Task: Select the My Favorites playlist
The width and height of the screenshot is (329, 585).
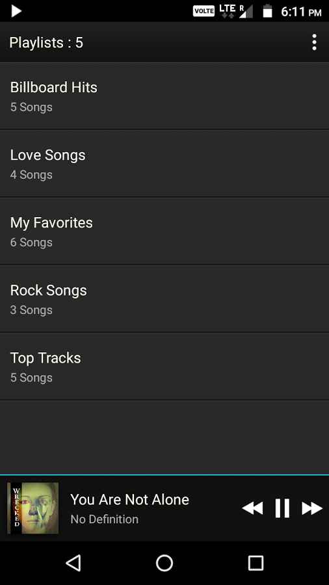Action: coord(164,231)
